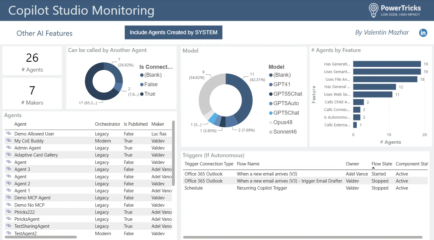Screen dimensions: 434x240
Task: Open link icon for Demo No MCP
Action: coord(8,205)
